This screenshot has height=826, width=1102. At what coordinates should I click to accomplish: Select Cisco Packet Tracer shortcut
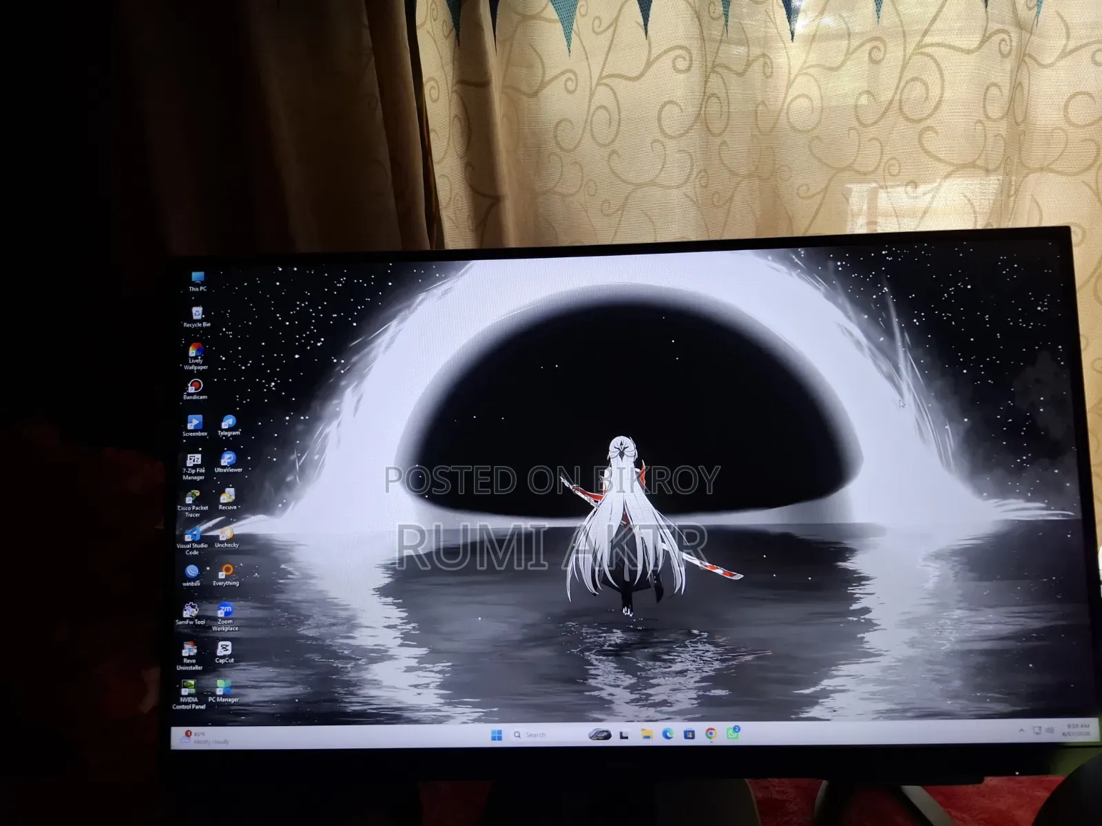click(x=192, y=504)
